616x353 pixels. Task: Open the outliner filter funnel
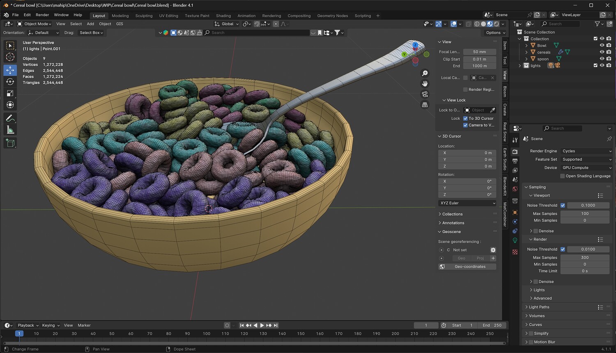tap(598, 24)
